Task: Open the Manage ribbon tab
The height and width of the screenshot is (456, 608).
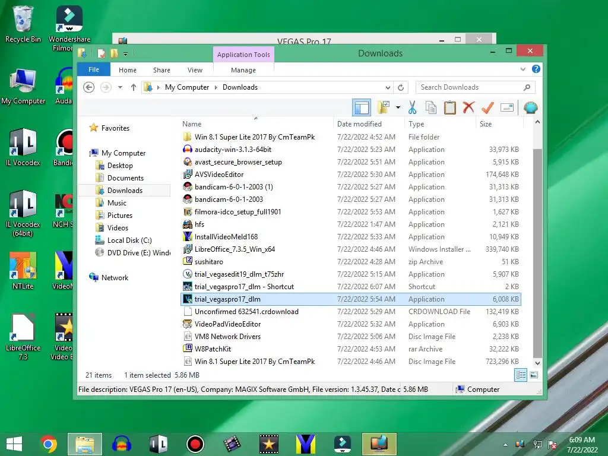Action: tap(243, 70)
